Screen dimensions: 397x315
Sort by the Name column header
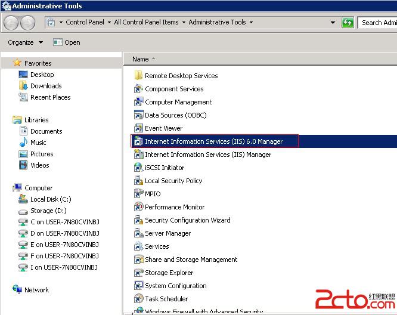(x=141, y=59)
